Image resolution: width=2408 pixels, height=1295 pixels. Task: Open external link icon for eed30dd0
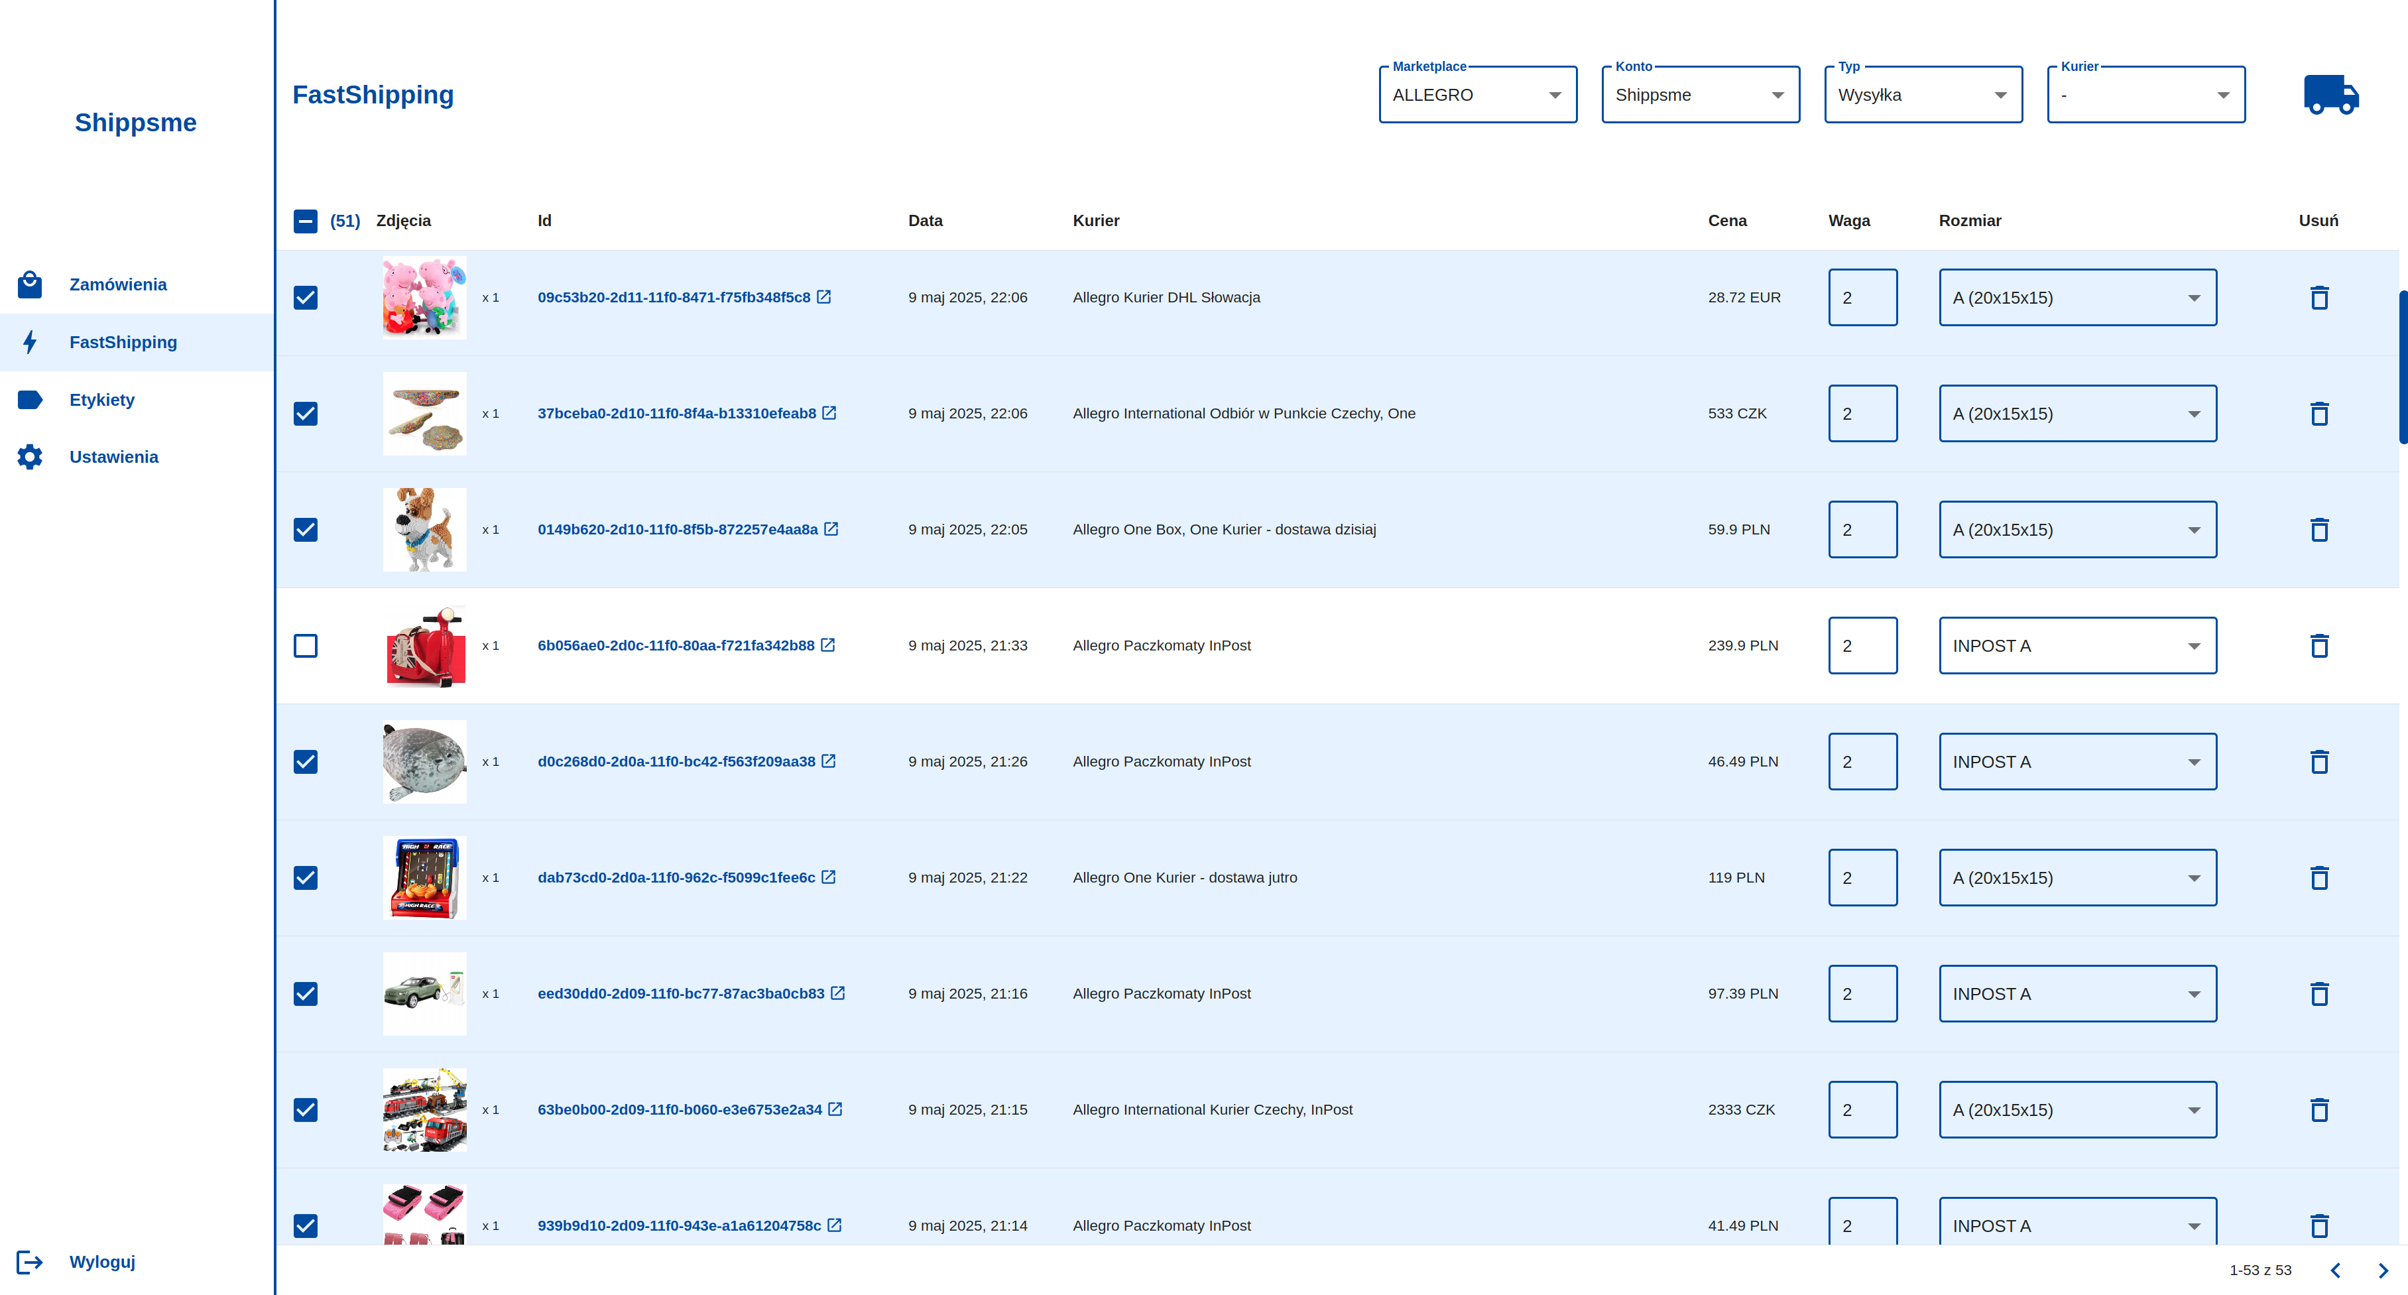tap(837, 992)
